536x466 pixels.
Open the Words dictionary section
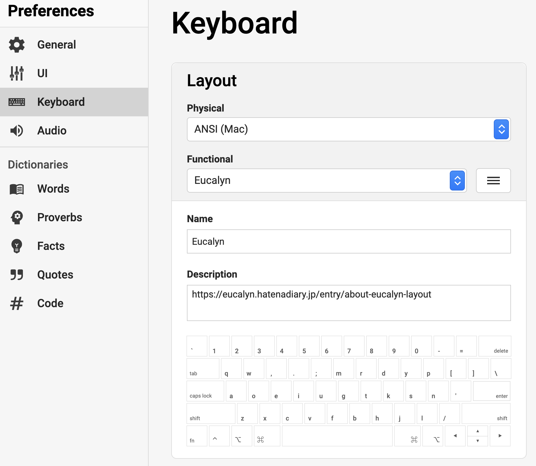coord(53,189)
